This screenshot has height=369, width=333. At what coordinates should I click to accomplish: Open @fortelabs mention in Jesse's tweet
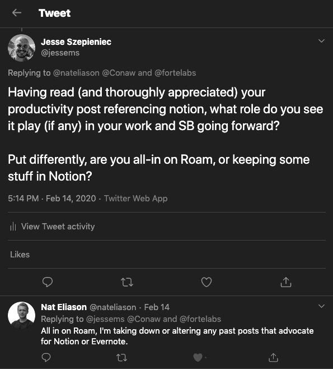175,73
